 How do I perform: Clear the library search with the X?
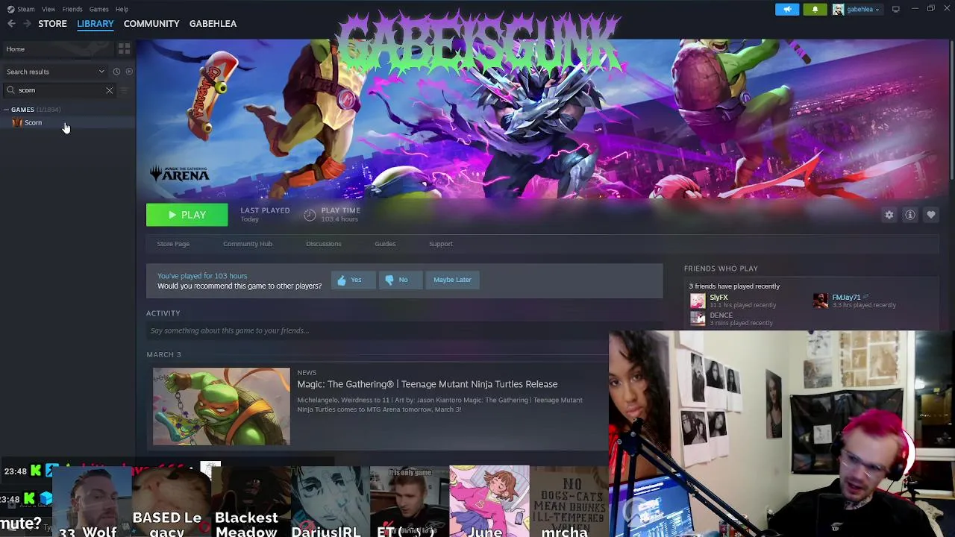coord(109,90)
